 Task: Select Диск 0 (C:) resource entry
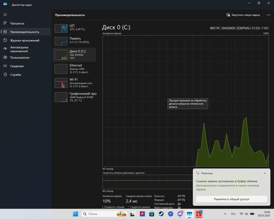click(x=74, y=55)
